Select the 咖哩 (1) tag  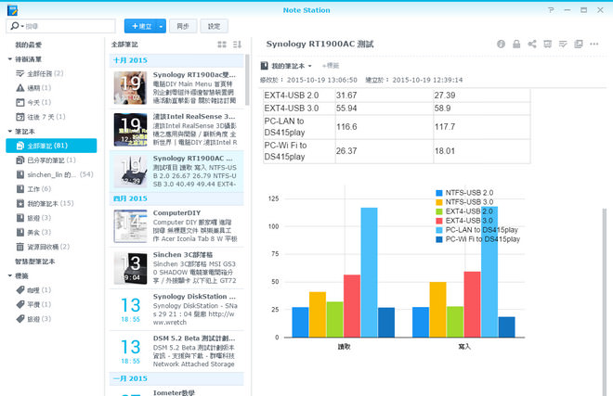pos(33,290)
